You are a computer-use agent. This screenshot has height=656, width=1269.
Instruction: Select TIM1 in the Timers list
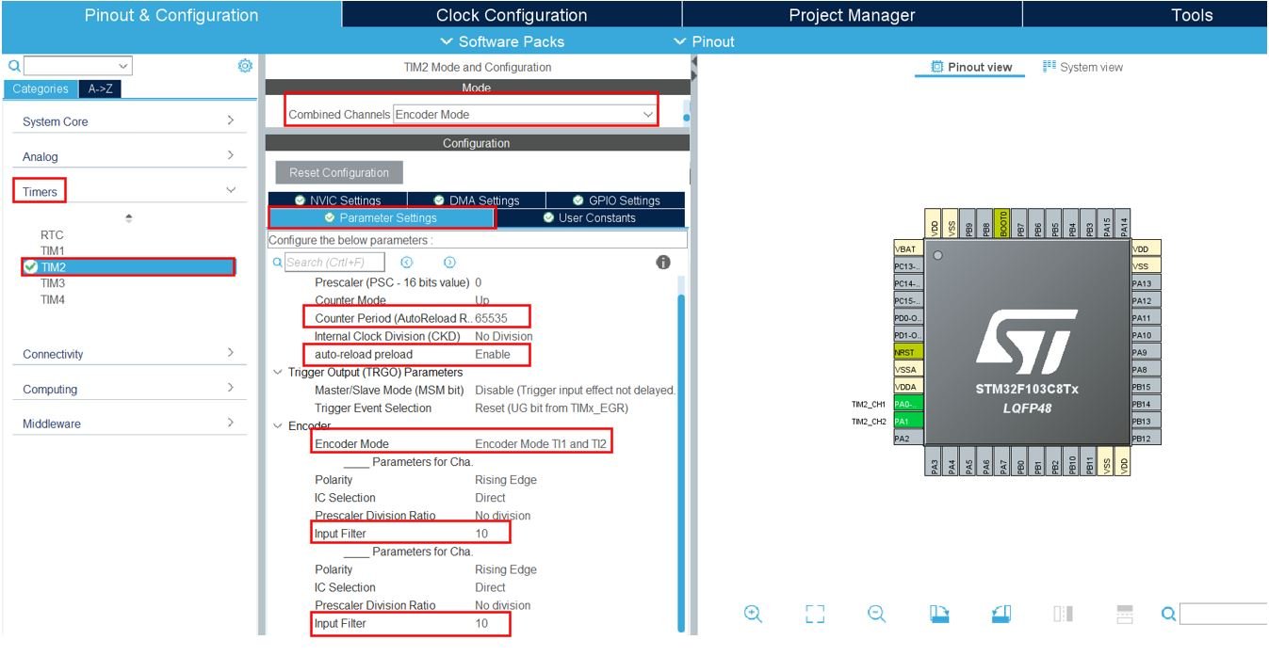pyautogui.click(x=53, y=251)
